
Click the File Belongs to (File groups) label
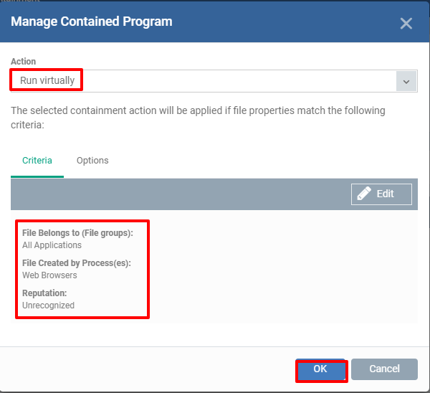point(77,233)
